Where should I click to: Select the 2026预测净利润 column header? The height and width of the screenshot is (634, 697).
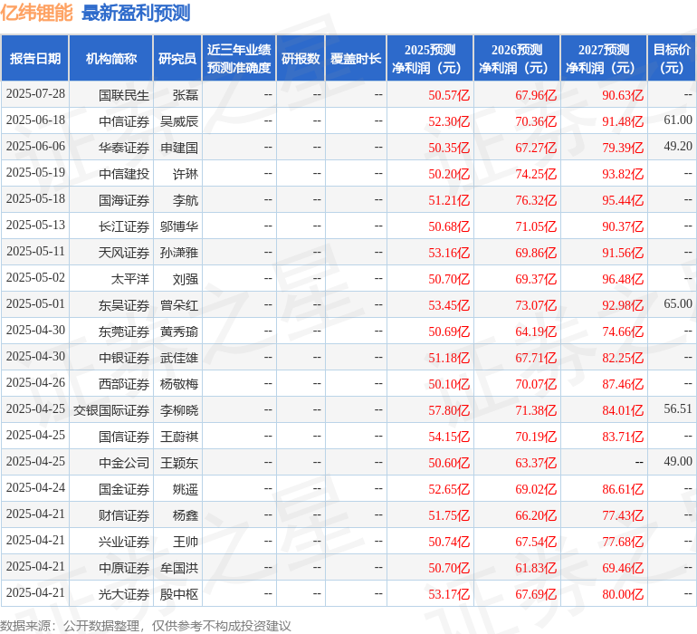point(517,59)
